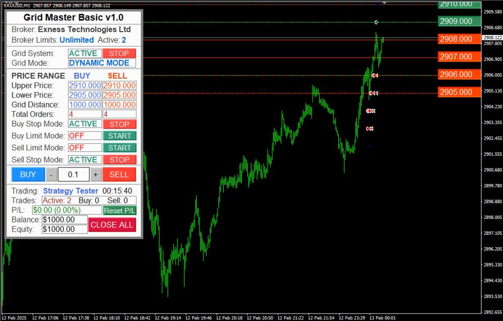The image size is (503, 321).
Task: Stop the Buy Stop Mode
Action: 119,124
